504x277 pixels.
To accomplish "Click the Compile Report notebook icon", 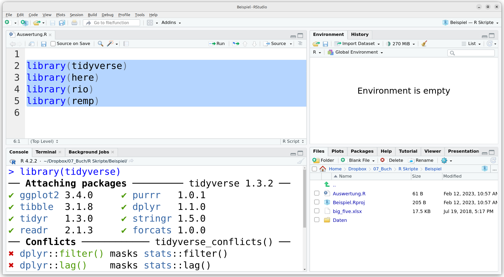I will [126, 44].
